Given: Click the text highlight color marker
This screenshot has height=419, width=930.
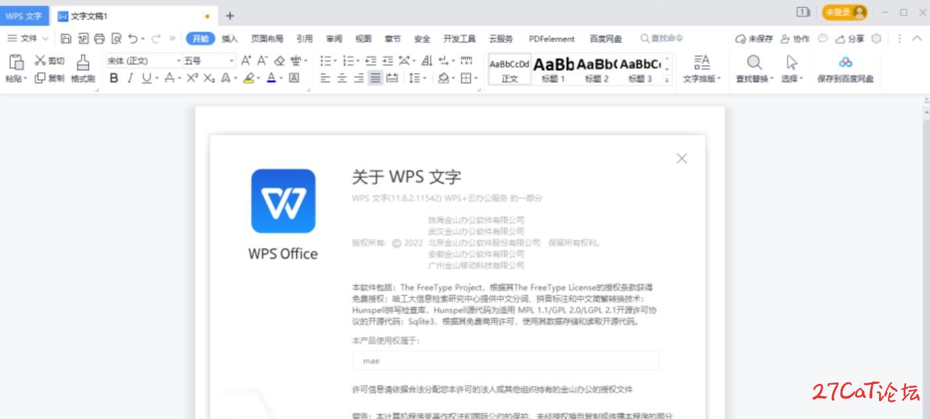Looking at the screenshot, I should (249, 78).
